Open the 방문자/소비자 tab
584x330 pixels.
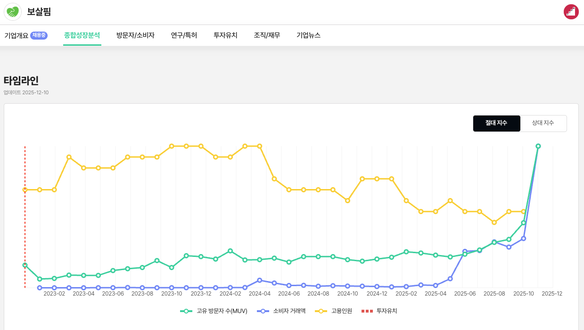135,35
